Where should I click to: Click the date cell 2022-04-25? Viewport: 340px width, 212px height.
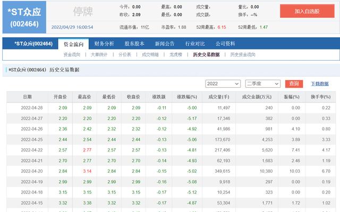coord(32,139)
